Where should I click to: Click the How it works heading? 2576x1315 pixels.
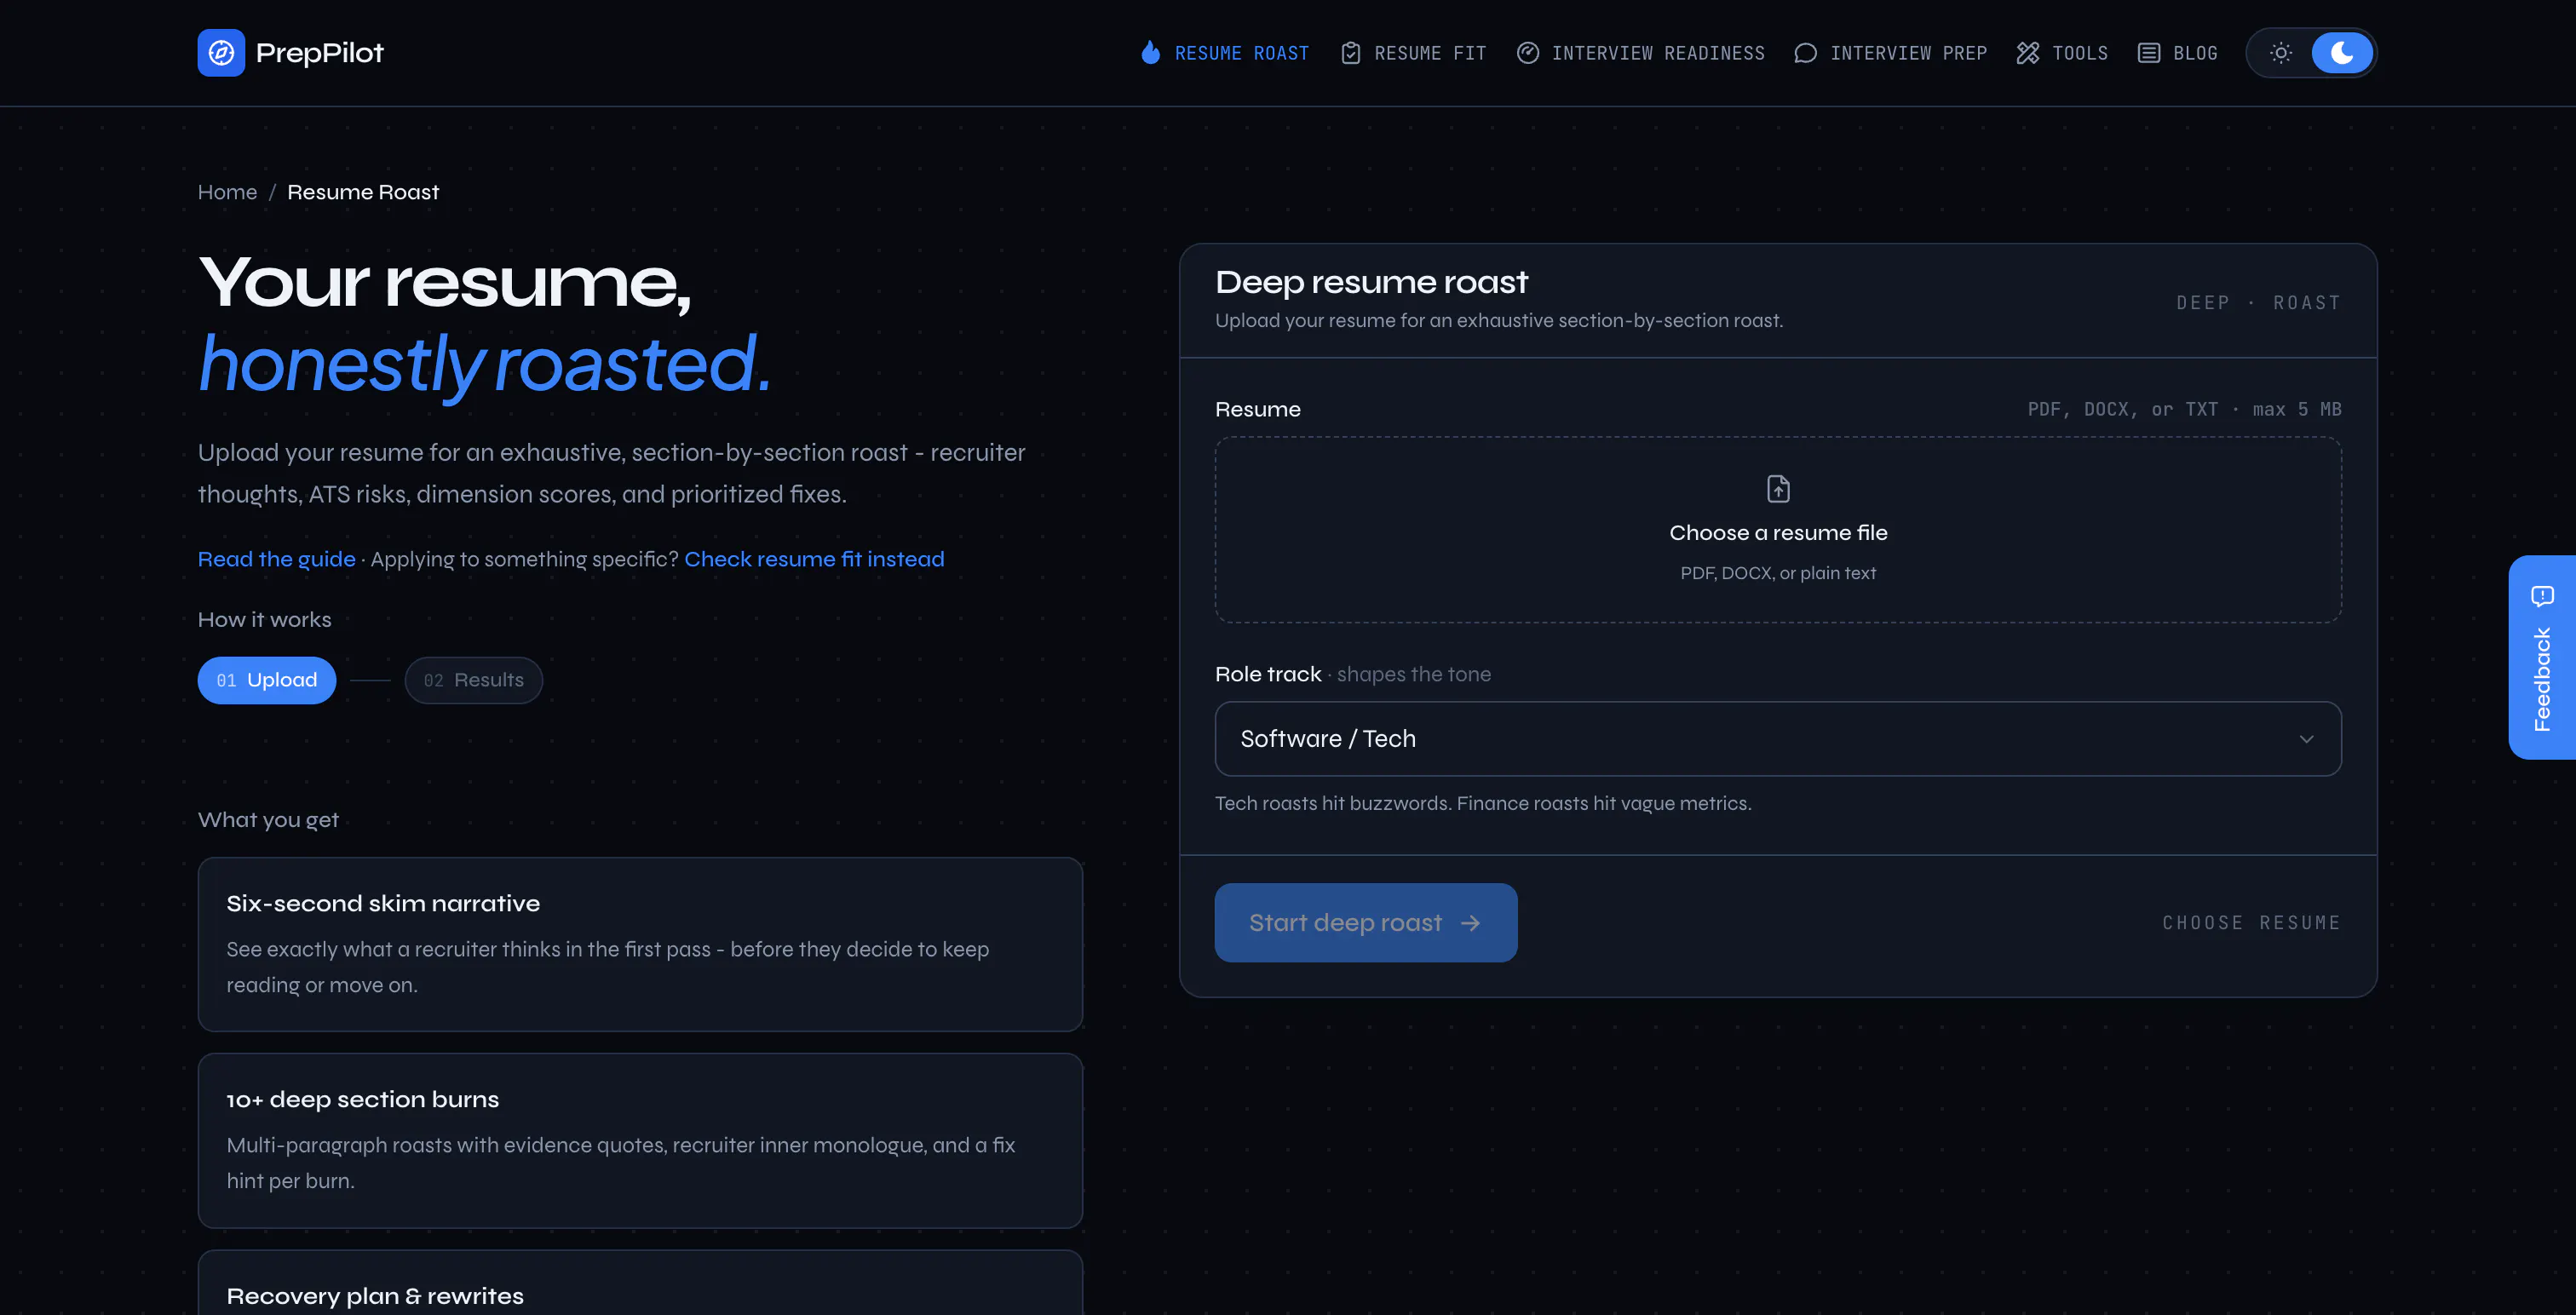[x=265, y=620]
